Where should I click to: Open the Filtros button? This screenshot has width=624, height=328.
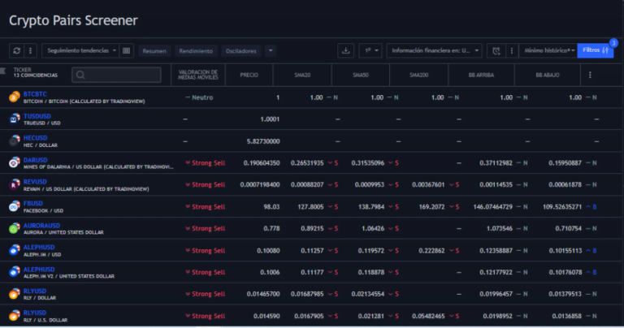pyautogui.click(x=596, y=50)
